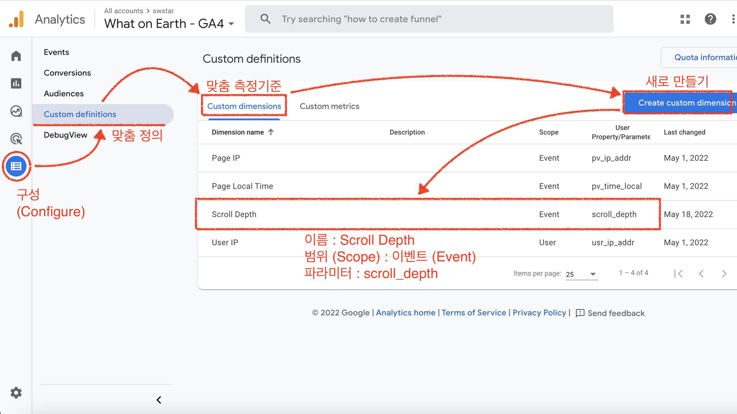Click the blue Configure icon
Viewport: 737px width, 414px height.
pos(16,166)
